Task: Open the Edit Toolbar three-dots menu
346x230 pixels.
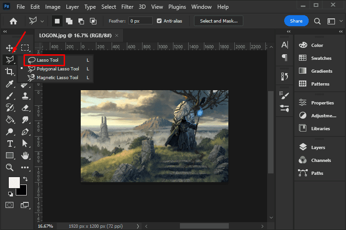Action: click(x=25, y=167)
